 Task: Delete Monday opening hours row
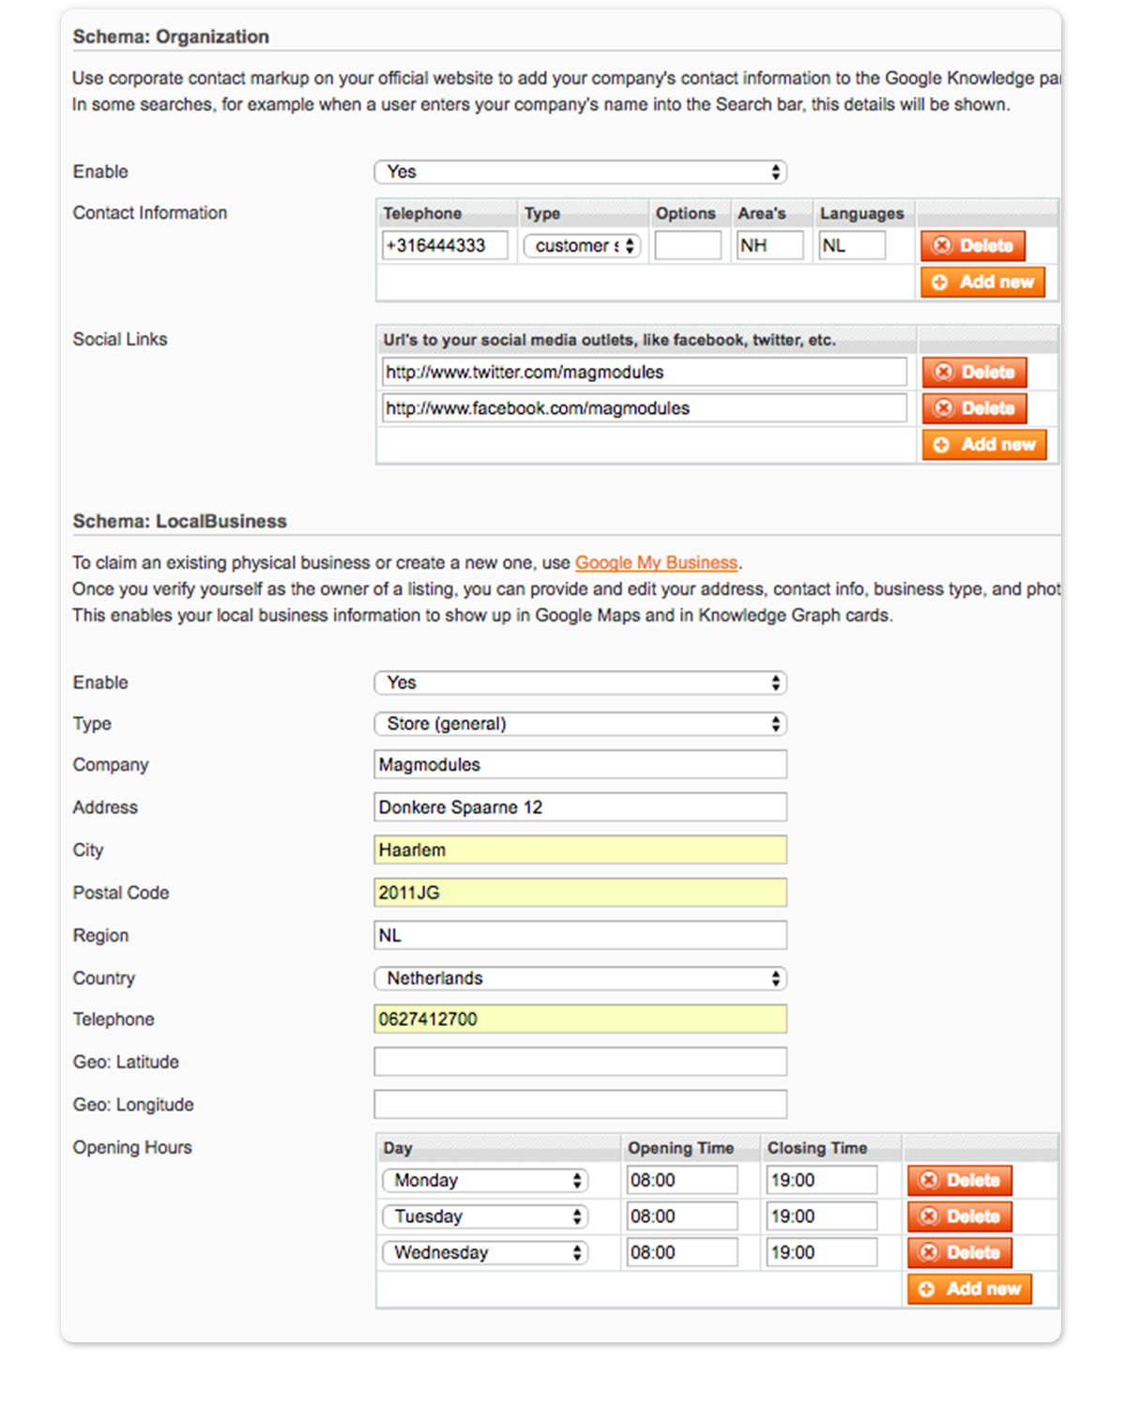point(959,1181)
